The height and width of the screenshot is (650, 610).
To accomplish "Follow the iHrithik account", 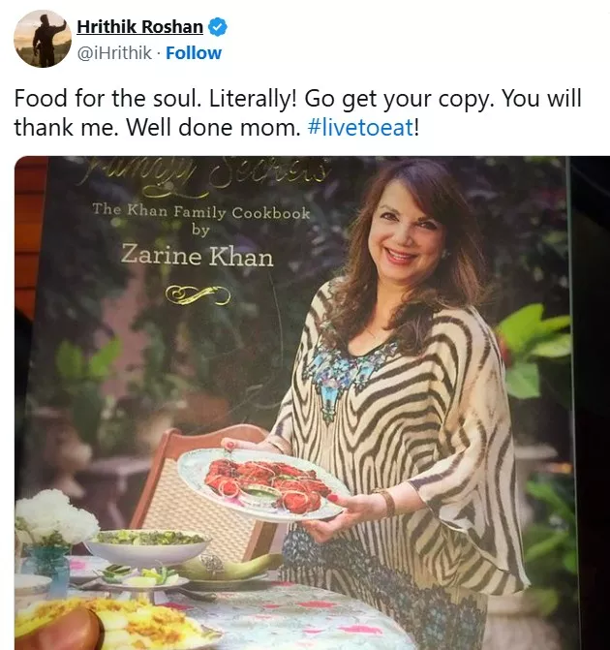I will [x=194, y=53].
